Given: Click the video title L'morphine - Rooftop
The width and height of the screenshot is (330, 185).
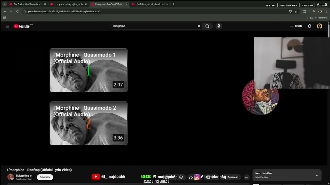Looking at the screenshot, I should pos(39,170).
